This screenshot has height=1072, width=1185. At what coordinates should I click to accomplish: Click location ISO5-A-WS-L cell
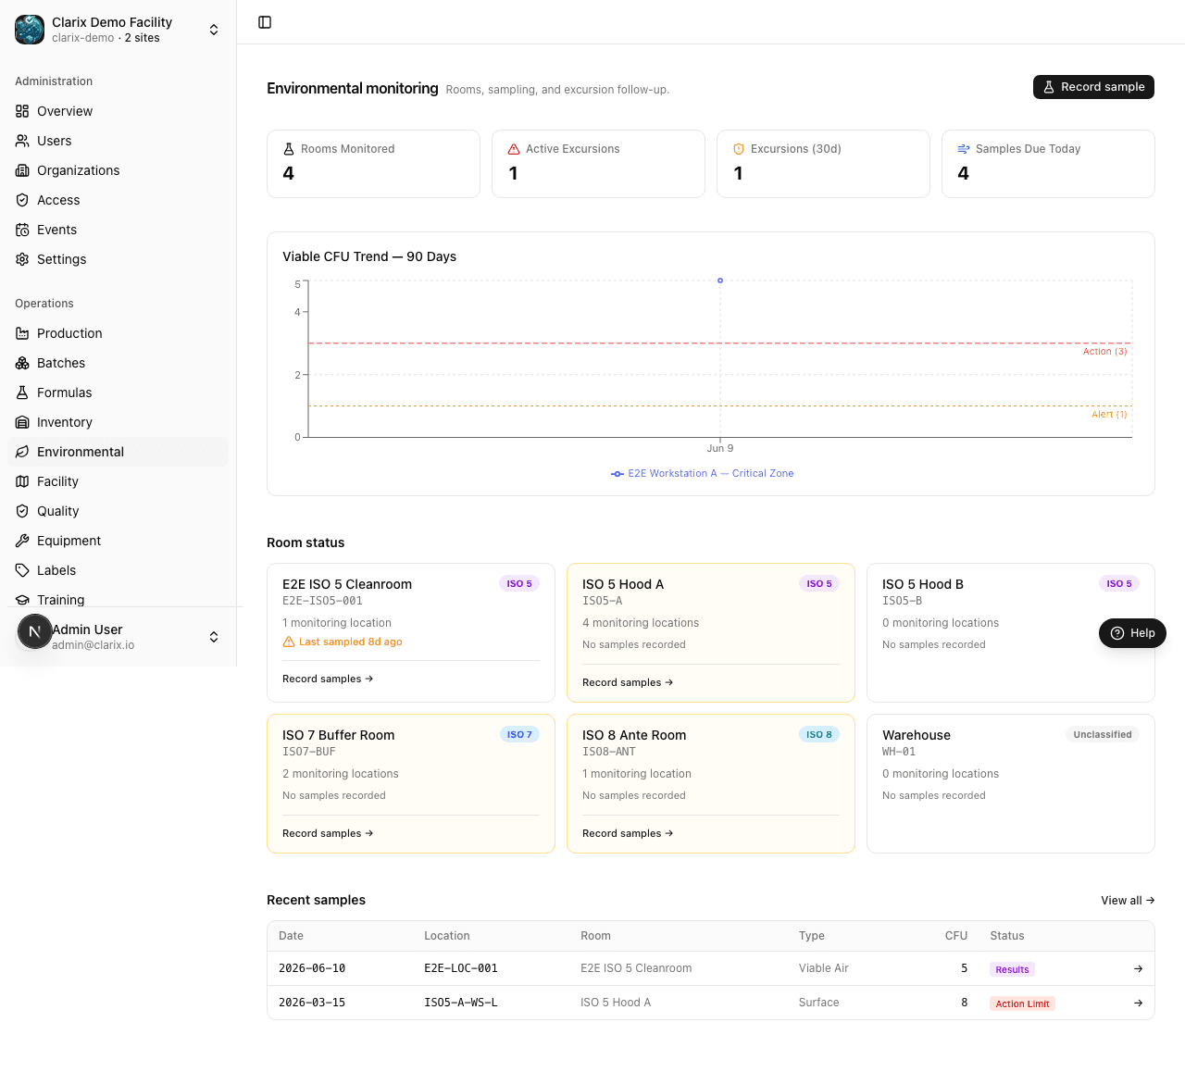(x=461, y=1003)
